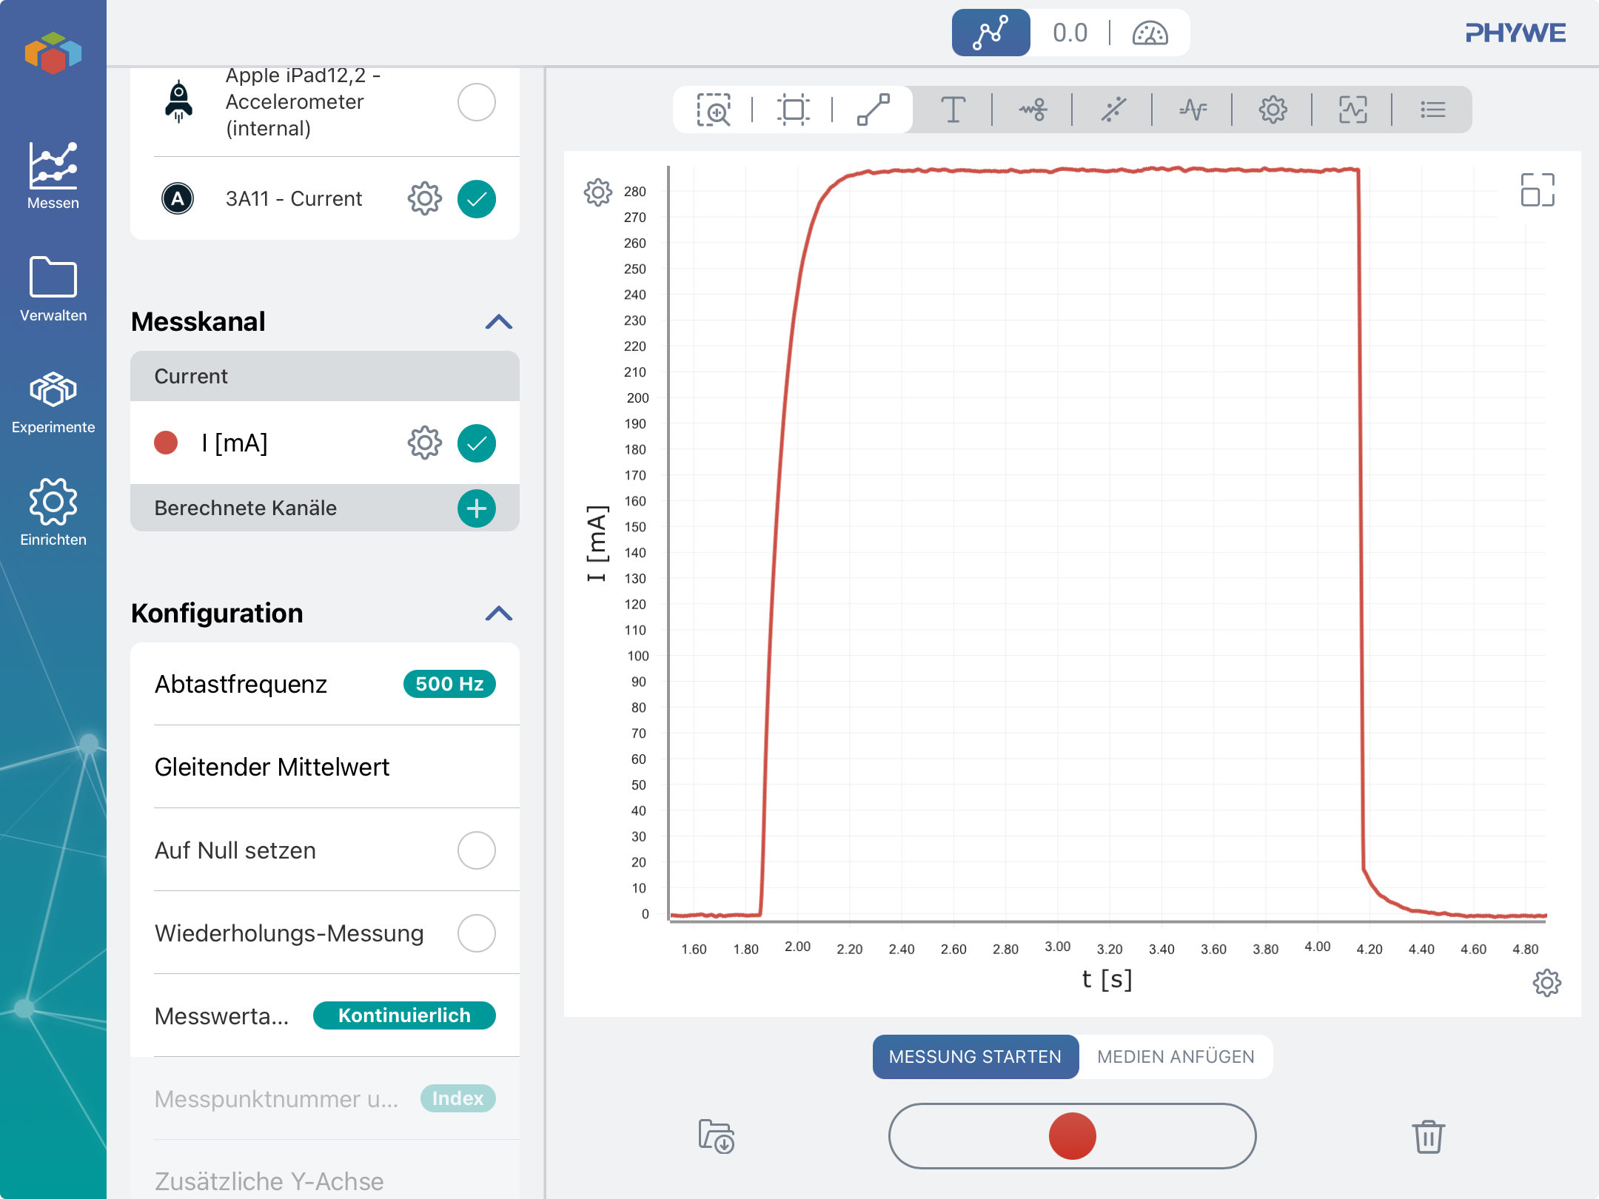The height and width of the screenshot is (1199, 1599).
Task: Open the 500 Hz Abtastfrequenz selector
Action: tap(449, 684)
